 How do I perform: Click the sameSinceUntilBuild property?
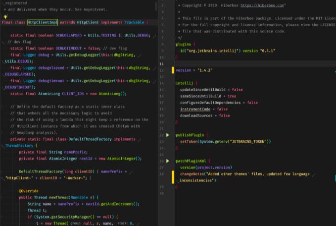click(200, 96)
